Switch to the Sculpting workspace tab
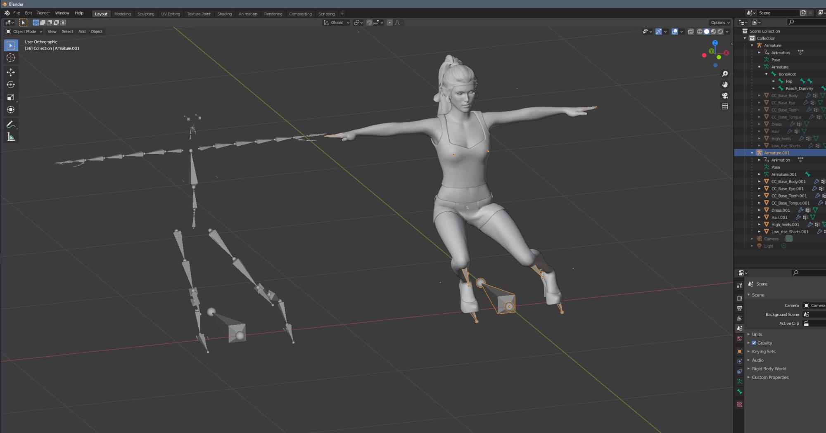The width and height of the screenshot is (826, 433). [146, 14]
